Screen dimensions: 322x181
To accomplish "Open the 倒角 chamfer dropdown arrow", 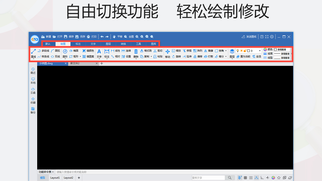I will (x=226, y=51).
